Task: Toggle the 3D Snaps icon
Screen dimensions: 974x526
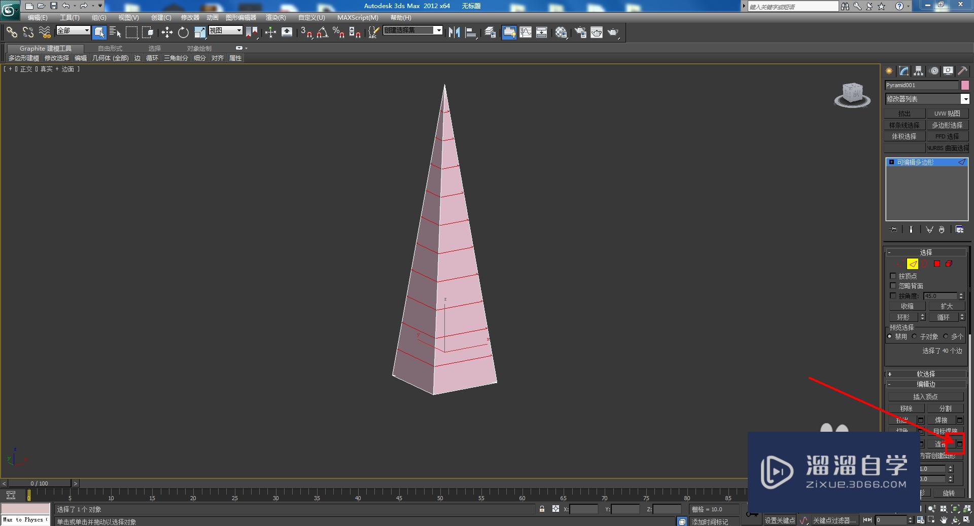Action: [x=306, y=32]
